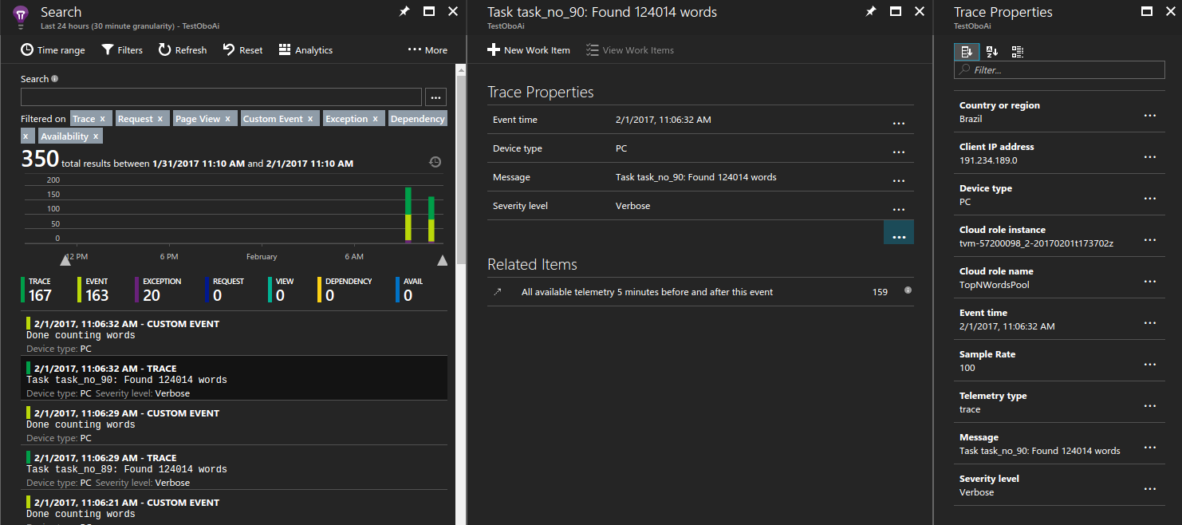The height and width of the screenshot is (525, 1182).
Task: Open the query in Analytics
Action: [x=305, y=49]
